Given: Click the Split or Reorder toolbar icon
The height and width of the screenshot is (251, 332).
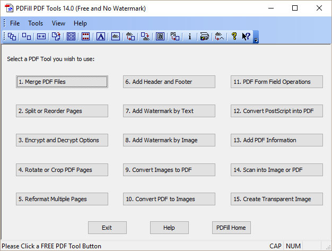Looking at the screenshot, I should point(27,37).
